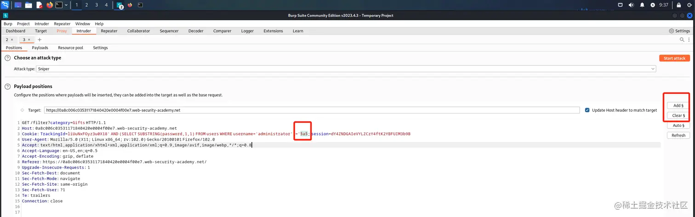Screen dimensions: 695x217
Task: Open help for Payload positions
Action: [7, 86]
